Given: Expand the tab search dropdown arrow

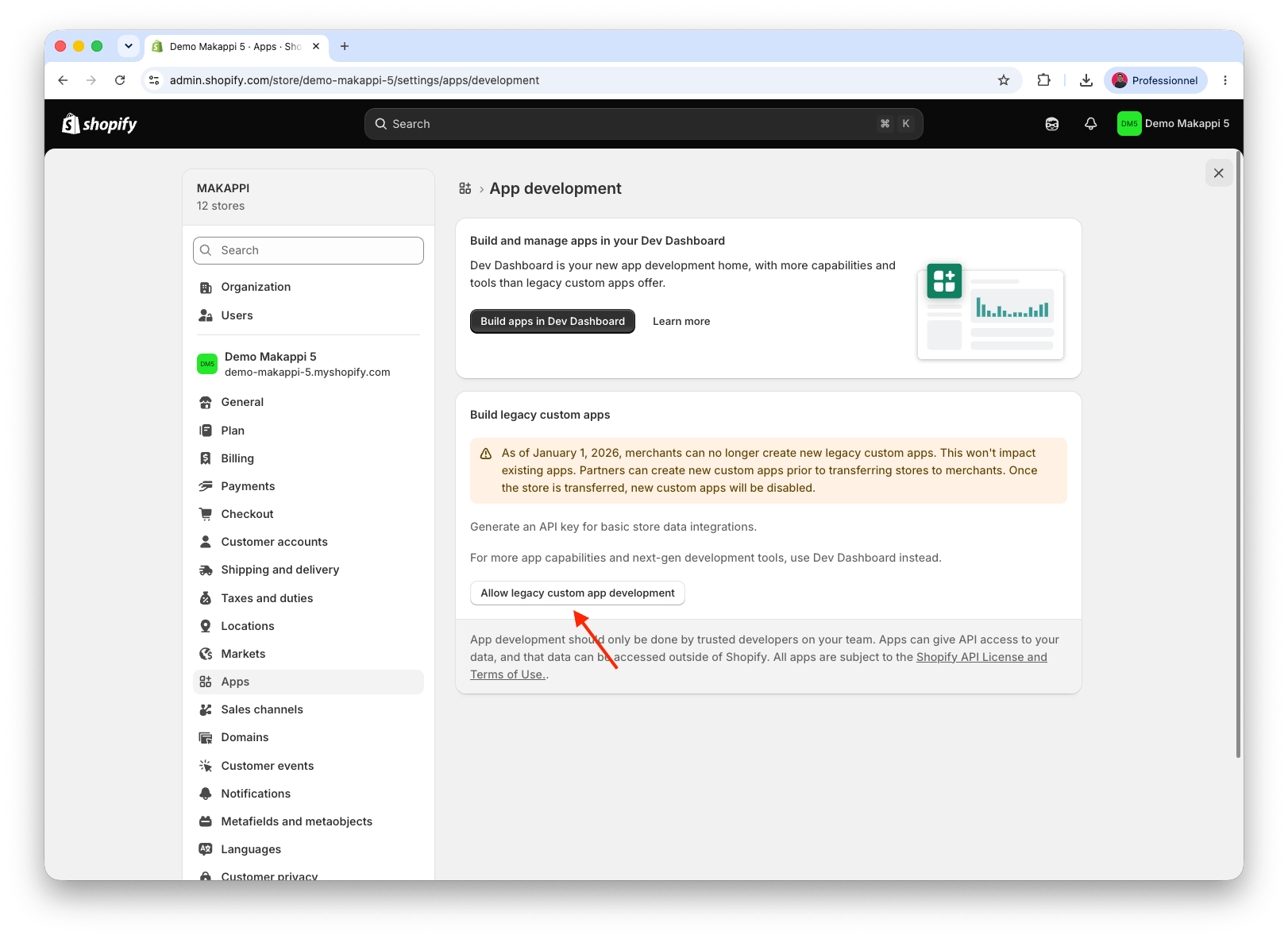Looking at the screenshot, I should coord(129,46).
